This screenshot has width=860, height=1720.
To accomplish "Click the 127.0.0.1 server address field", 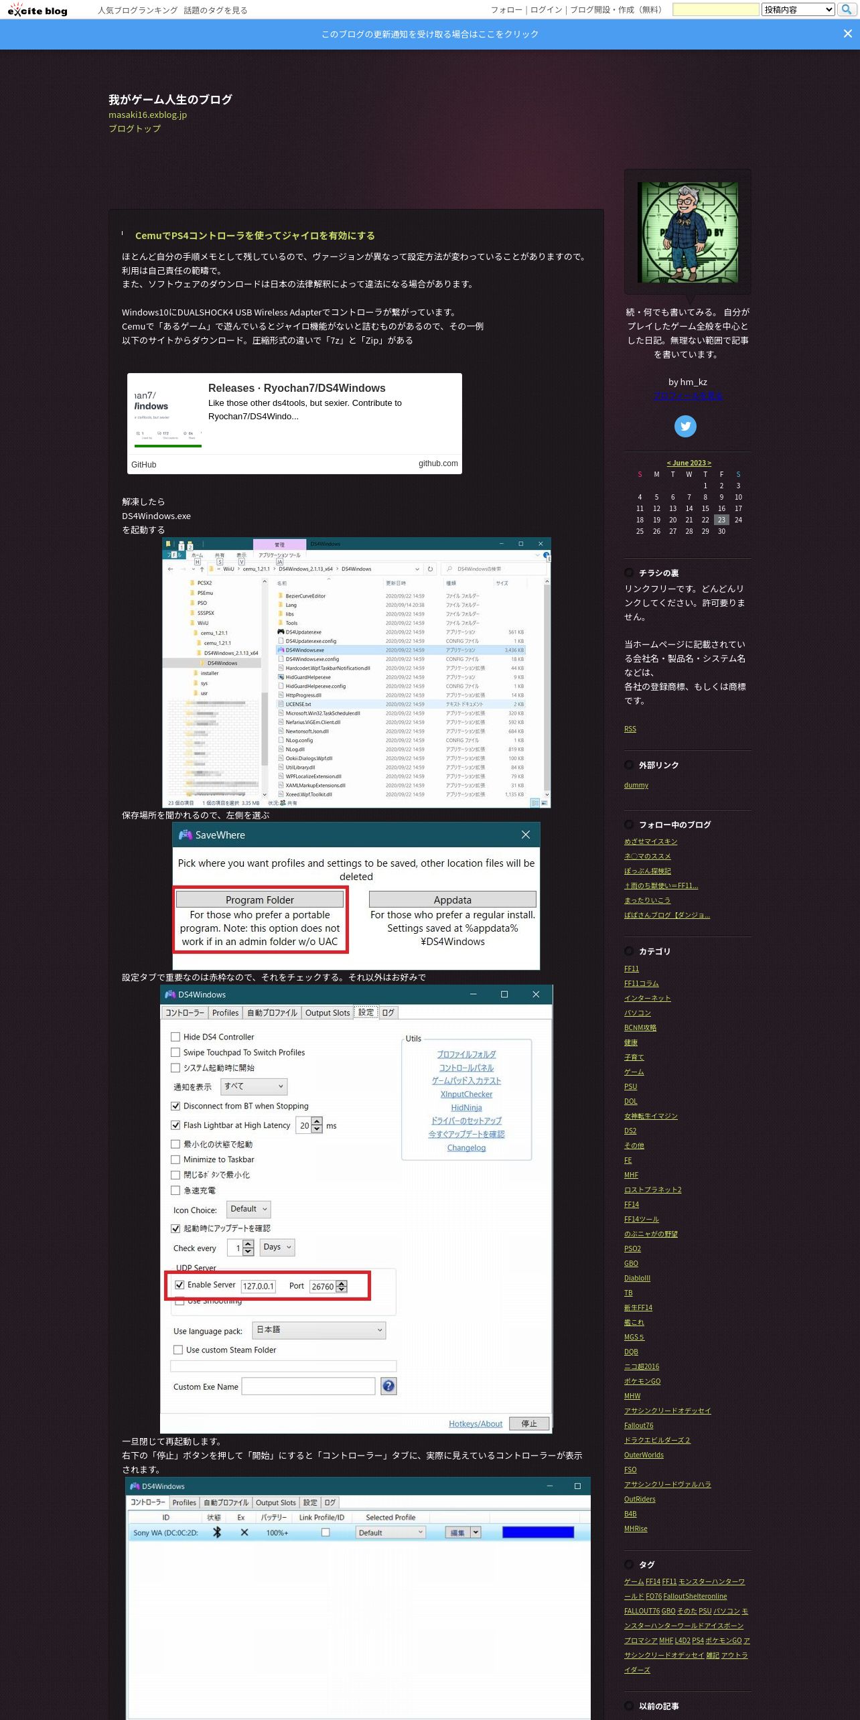I will click(259, 1286).
